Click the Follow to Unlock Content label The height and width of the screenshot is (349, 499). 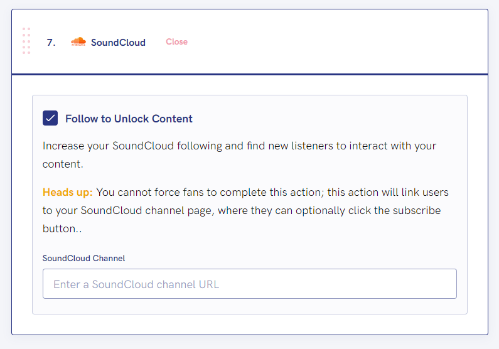tap(129, 119)
